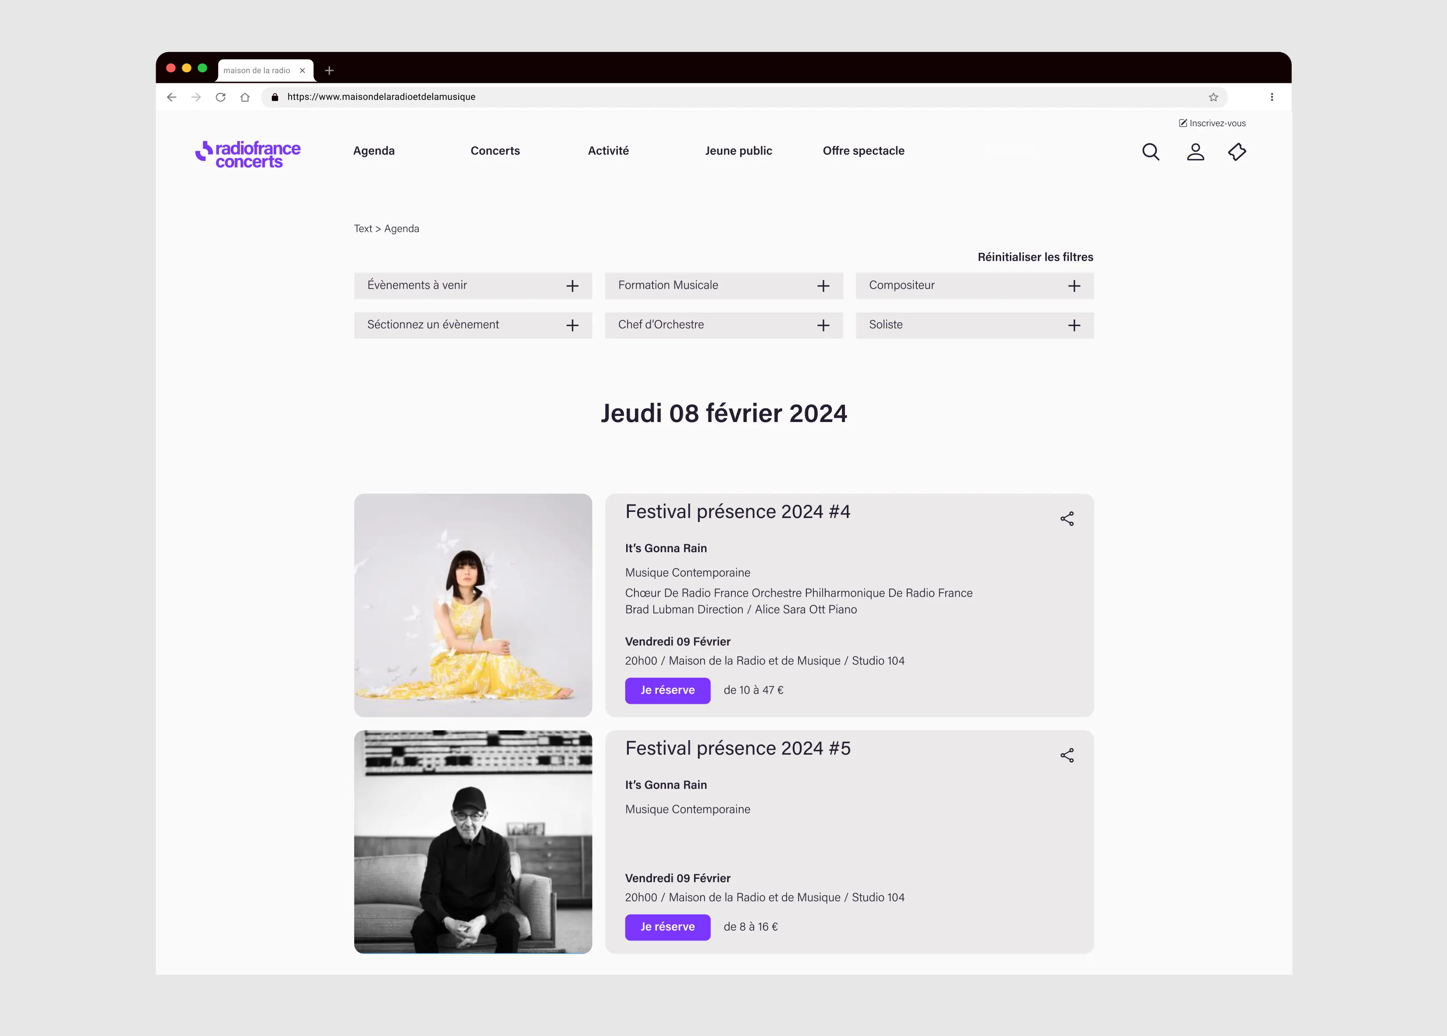Expand the Formation Musicale filter

723,286
